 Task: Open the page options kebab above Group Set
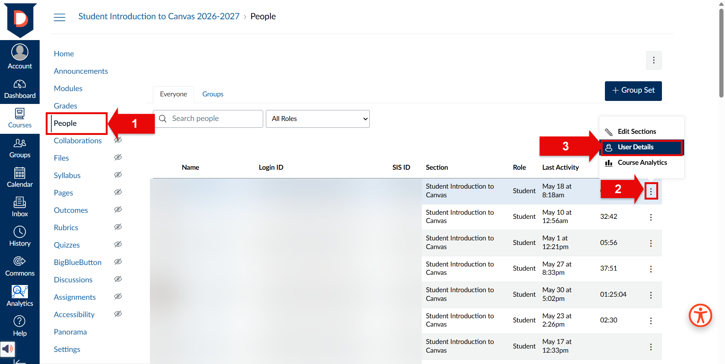[654, 60]
